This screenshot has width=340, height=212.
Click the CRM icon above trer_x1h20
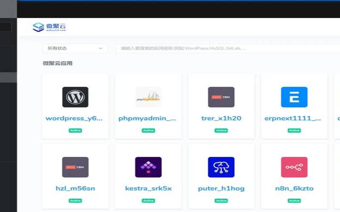pos(221,97)
